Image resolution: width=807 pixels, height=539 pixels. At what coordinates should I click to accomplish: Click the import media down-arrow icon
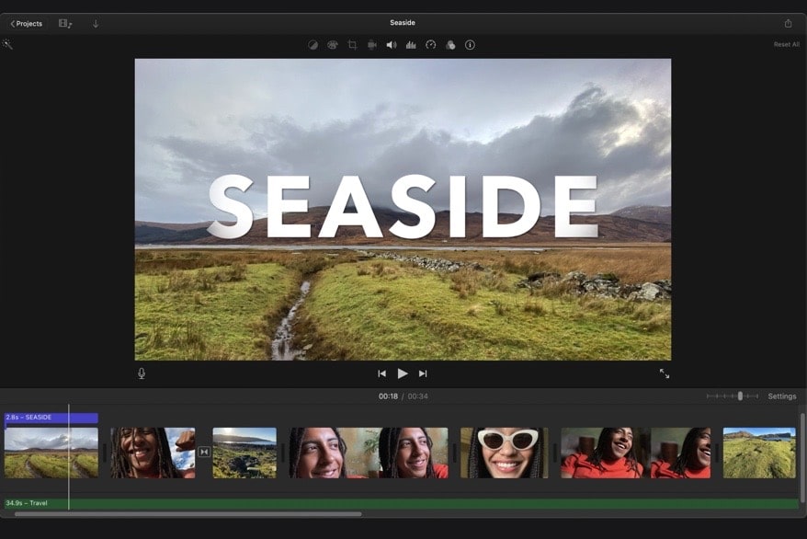coord(96,23)
